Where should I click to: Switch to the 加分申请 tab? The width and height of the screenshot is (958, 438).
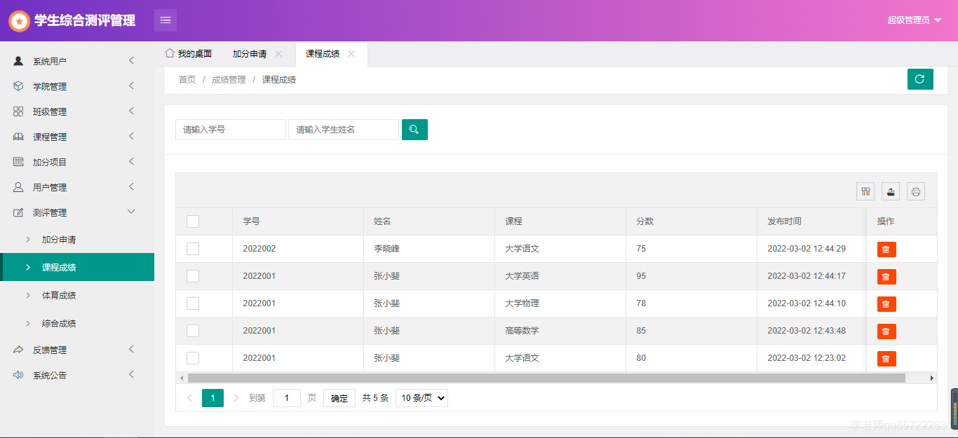coord(250,54)
